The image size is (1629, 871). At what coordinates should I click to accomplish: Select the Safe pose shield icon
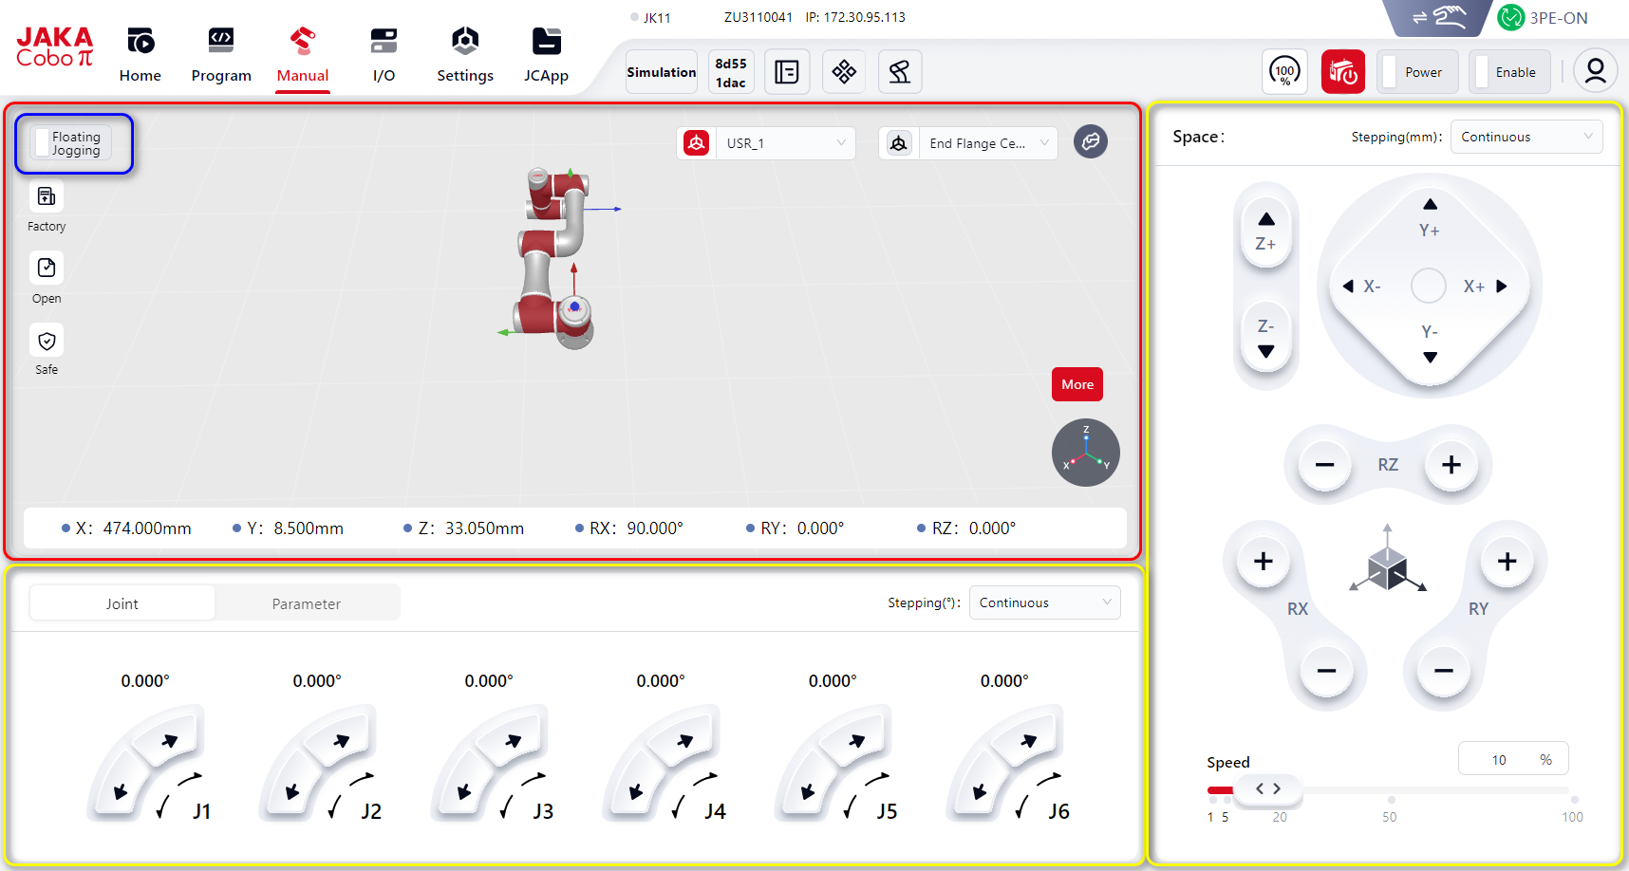(47, 342)
